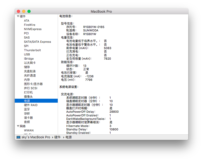Click the 交流电源 subheading

pyautogui.click(x=67, y=94)
